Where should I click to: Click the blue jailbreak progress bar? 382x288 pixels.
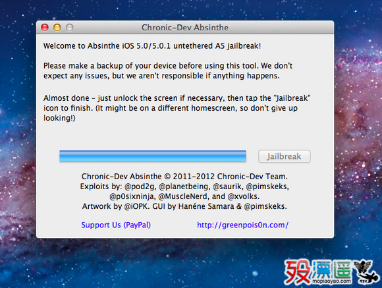153,156
